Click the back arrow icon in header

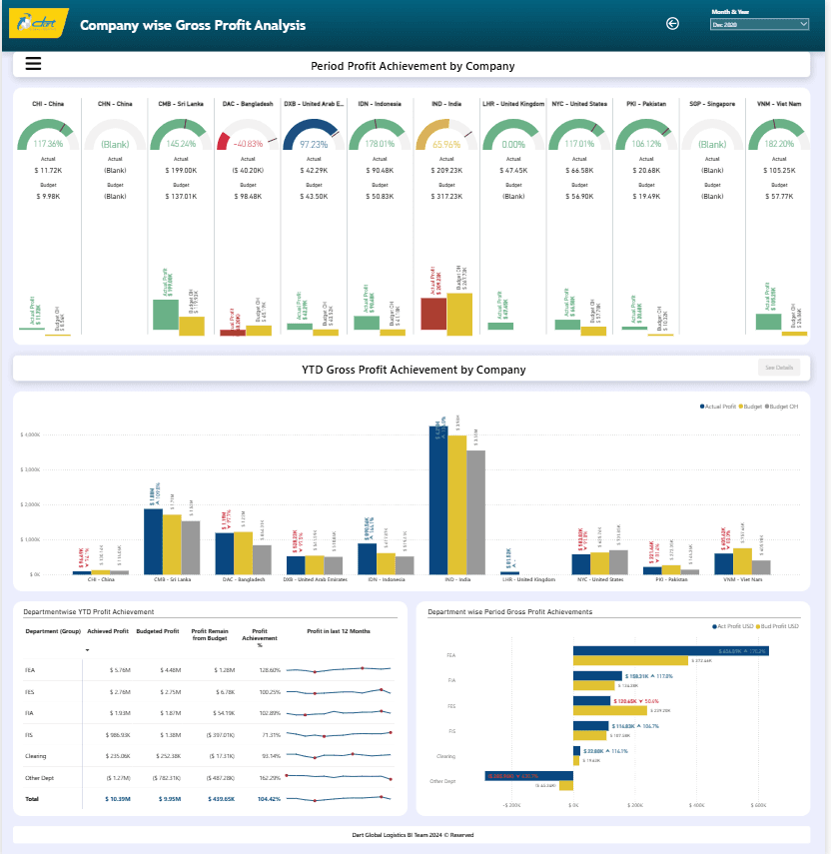pyautogui.click(x=672, y=23)
